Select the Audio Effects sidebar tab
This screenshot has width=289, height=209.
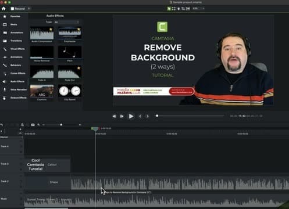tap(14, 81)
